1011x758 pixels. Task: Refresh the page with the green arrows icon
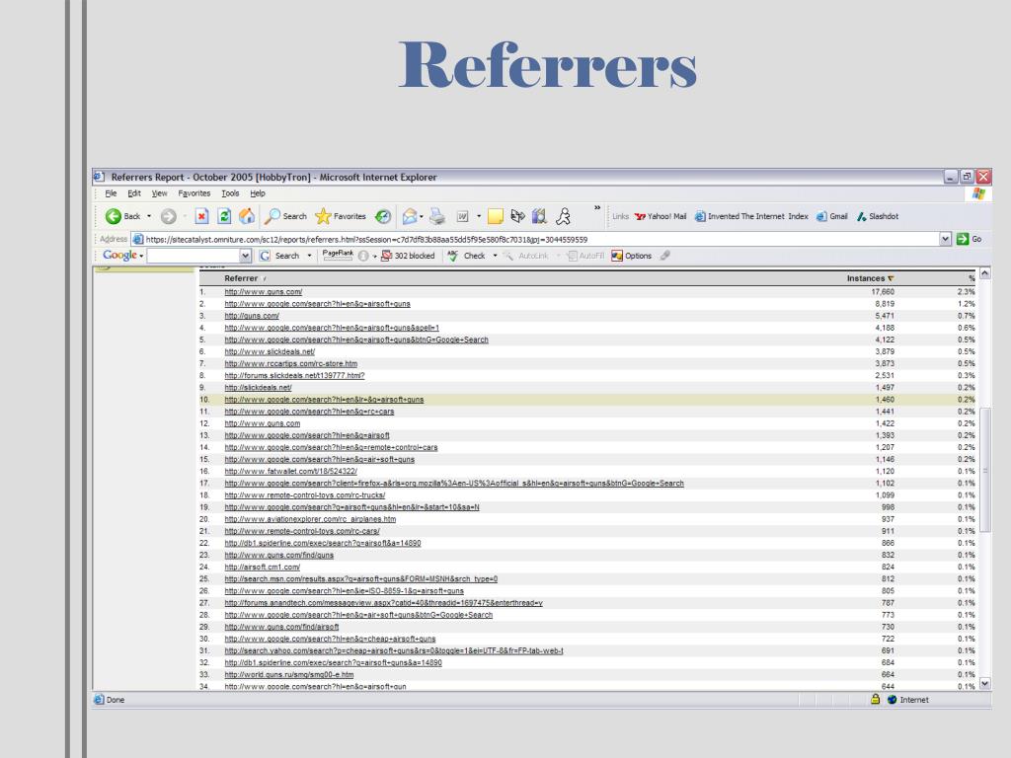224,216
